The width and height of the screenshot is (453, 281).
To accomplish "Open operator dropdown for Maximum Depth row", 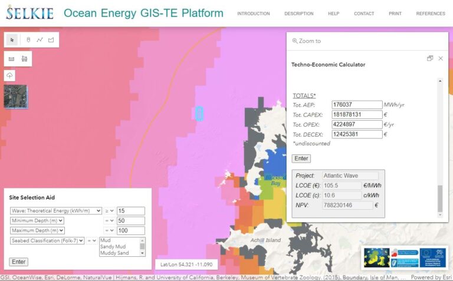I will point(109,230).
